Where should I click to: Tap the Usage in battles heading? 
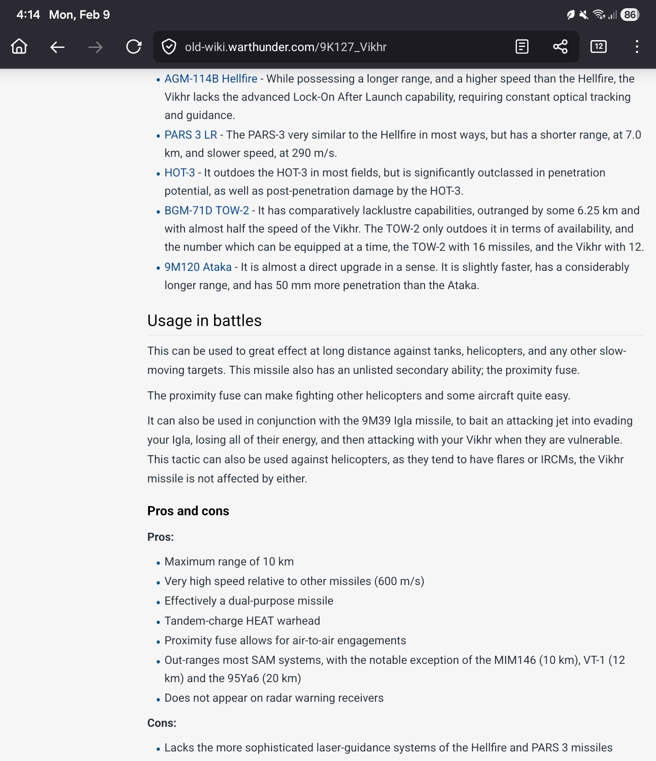tap(204, 321)
